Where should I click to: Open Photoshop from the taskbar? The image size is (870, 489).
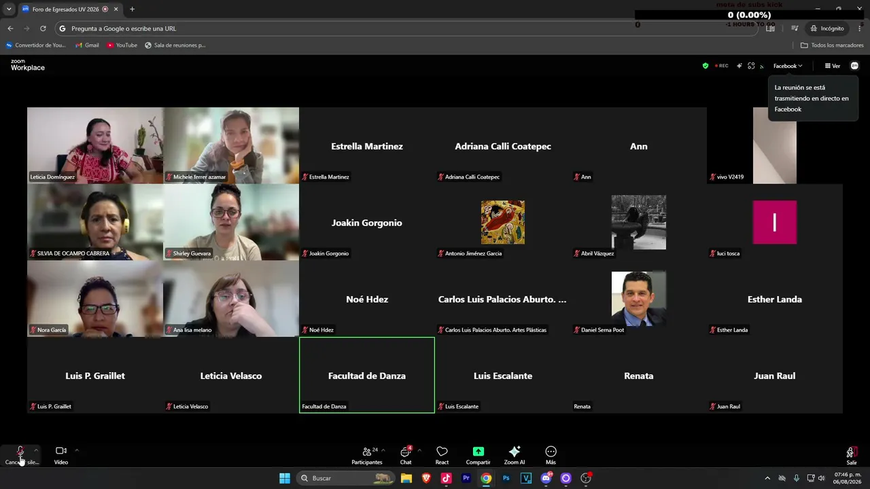pos(506,478)
